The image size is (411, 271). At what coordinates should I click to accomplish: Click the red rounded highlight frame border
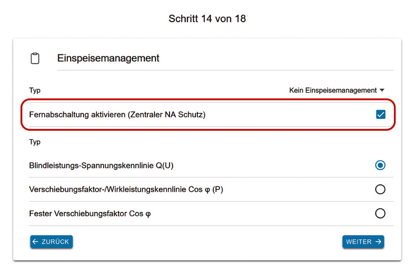click(208, 100)
